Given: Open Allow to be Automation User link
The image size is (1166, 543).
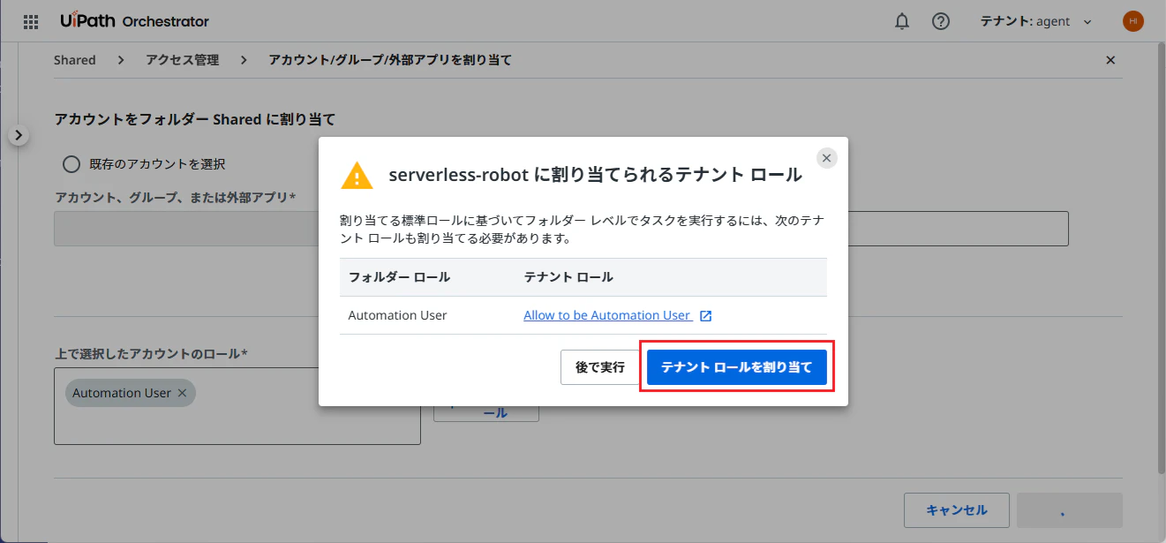Looking at the screenshot, I should pos(607,315).
